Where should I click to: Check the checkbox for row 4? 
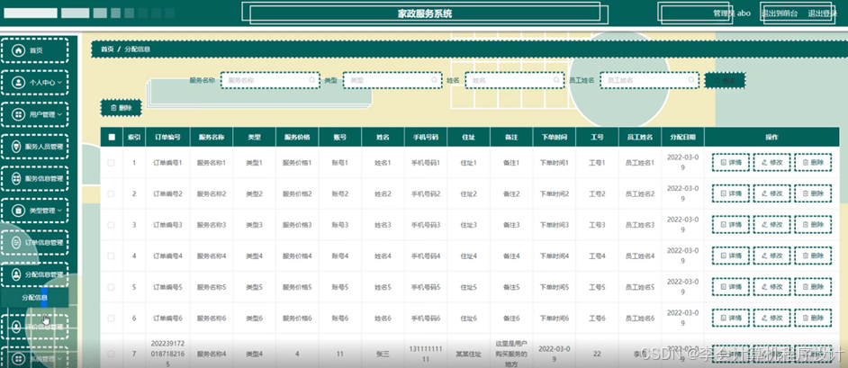point(111,256)
